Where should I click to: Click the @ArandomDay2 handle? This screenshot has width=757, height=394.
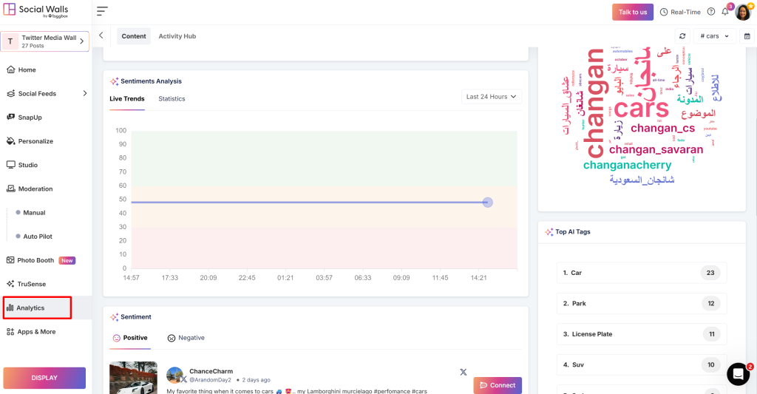(x=210, y=380)
